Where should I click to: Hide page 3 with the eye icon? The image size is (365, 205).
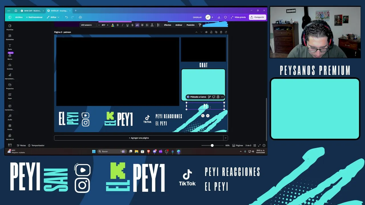click(206, 32)
